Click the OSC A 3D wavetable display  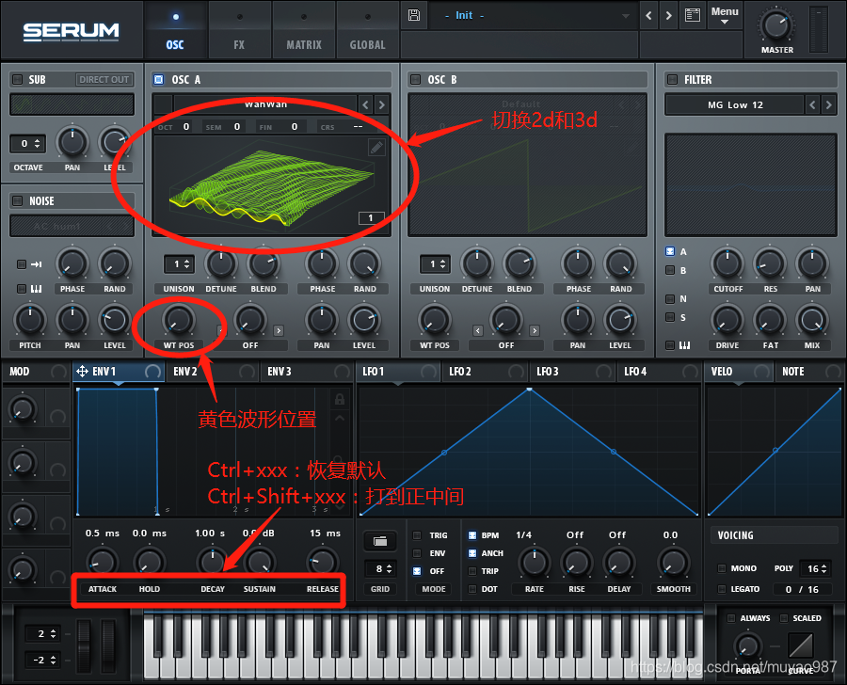click(271, 184)
